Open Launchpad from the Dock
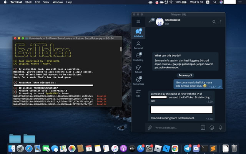This screenshot has width=246, height=154. click(20, 149)
